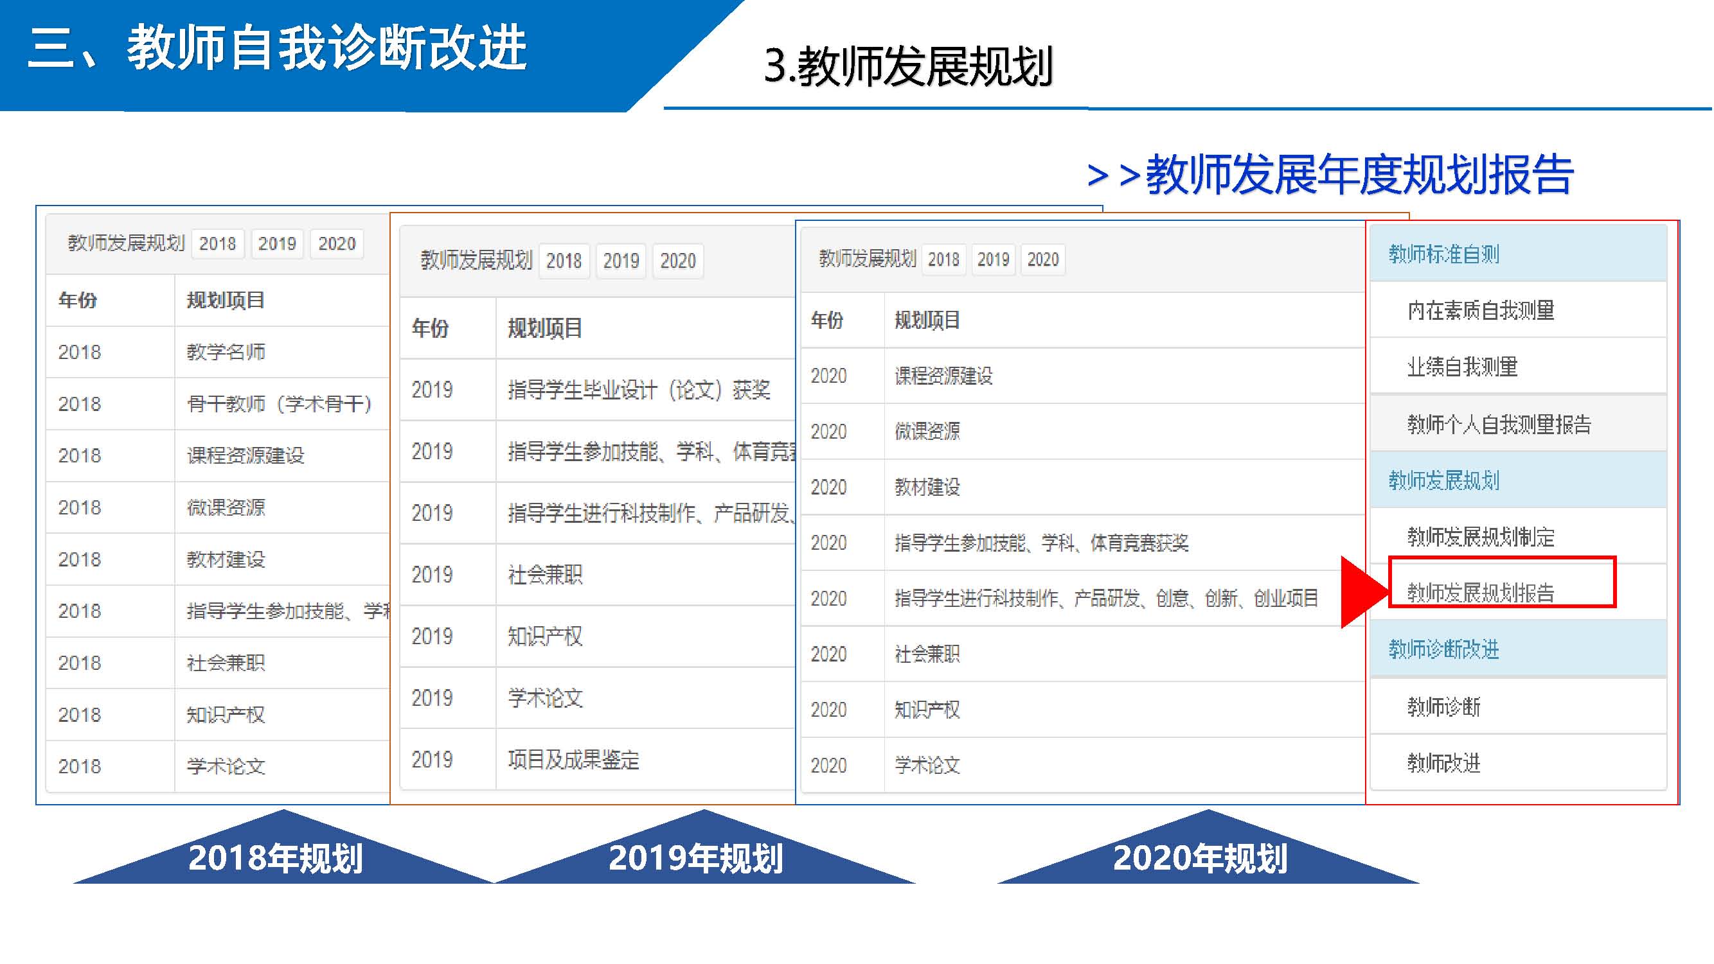Open 教师诊断 in the sidebar

pyautogui.click(x=1443, y=706)
